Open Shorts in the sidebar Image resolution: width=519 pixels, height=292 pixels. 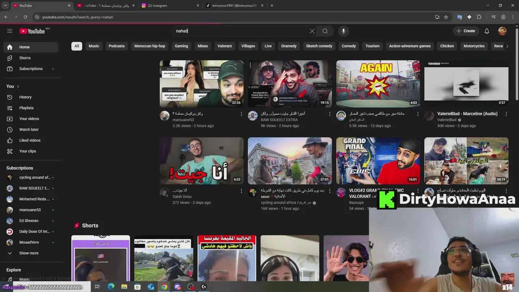31,58
